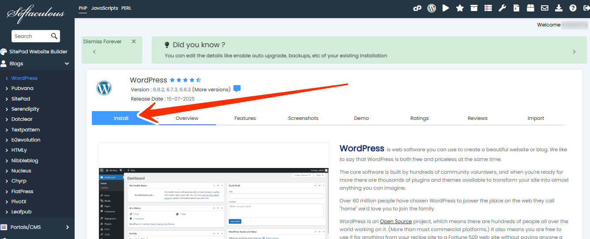This screenshot has width=590, height=239.
Task: Select WordPress in Blogs list
Action: point(24,78)
